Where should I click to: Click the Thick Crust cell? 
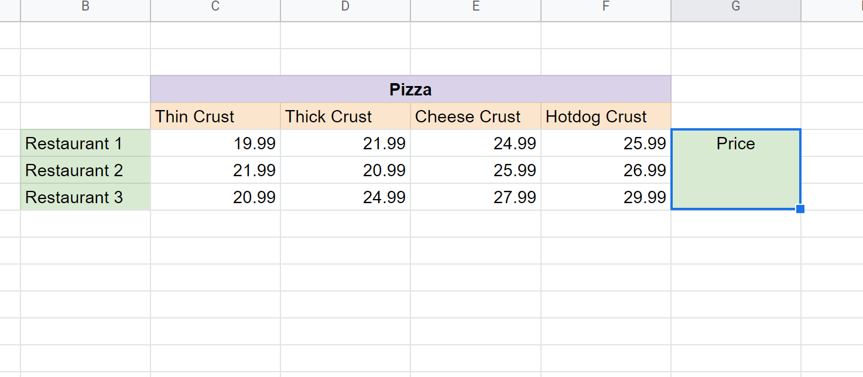(345, 116)
